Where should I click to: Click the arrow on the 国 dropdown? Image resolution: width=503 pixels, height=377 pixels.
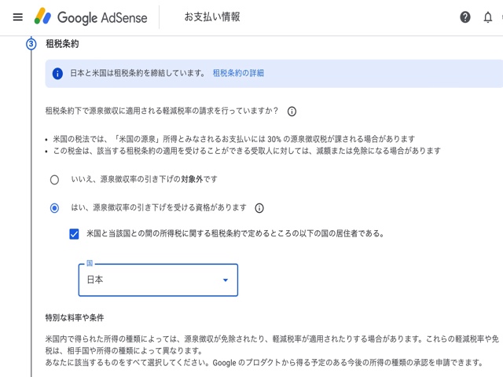226,280
